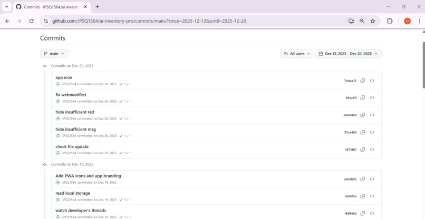Open Chrome profile avatar
This screenshot has width=425, height=219.
[407, 21]
